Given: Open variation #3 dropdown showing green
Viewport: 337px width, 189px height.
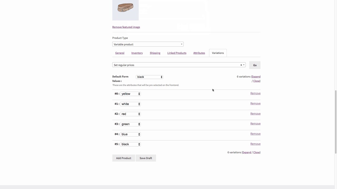Looking at the screenshot, I should (130, 124).
